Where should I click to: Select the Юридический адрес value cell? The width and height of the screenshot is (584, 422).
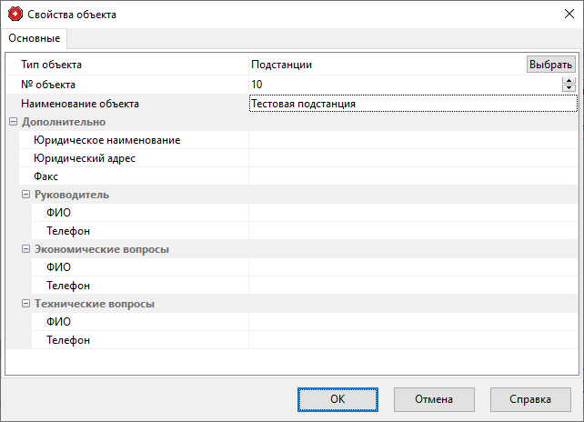(x=412, y=158)
